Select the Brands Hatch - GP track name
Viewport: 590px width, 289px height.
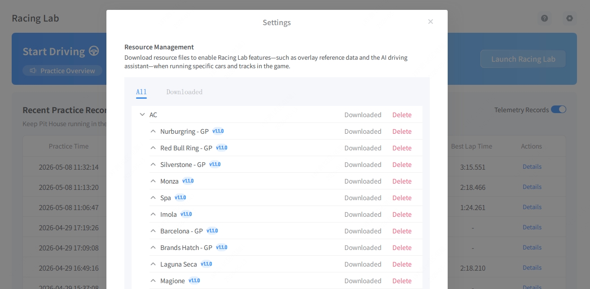click(186, 248)
